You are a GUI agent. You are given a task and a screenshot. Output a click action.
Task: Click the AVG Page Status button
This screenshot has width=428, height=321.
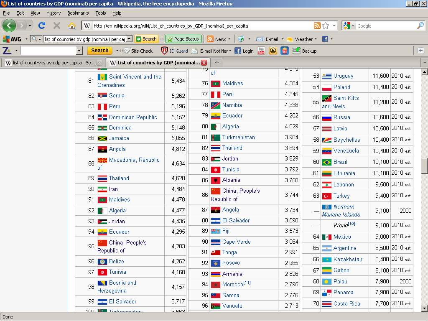click(x=183, y=39)
